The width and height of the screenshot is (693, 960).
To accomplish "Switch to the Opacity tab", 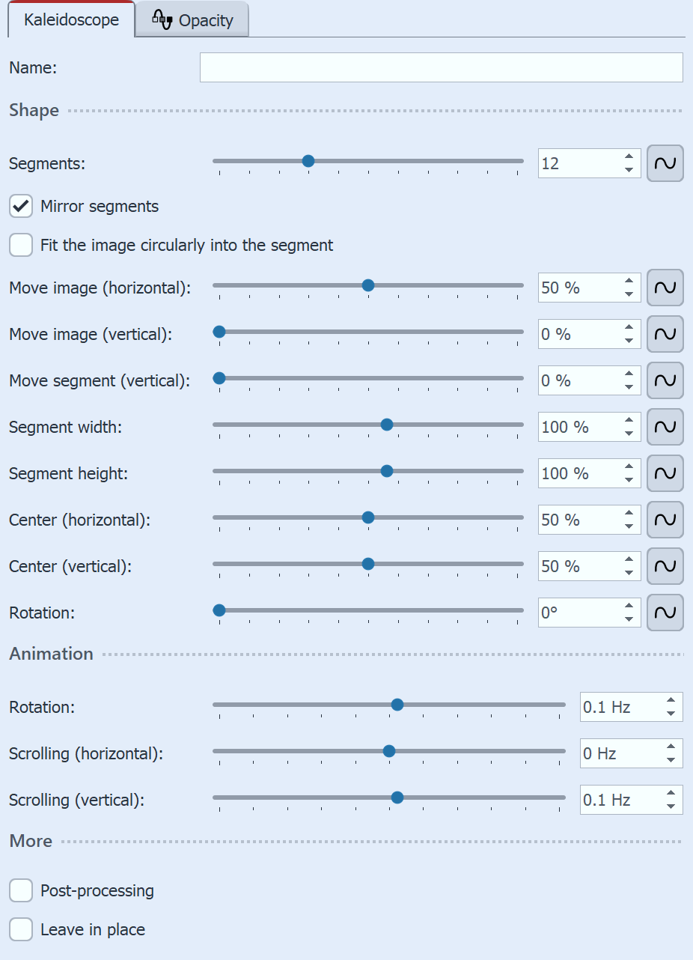I will pyautogui.click(x=192, y=19).
